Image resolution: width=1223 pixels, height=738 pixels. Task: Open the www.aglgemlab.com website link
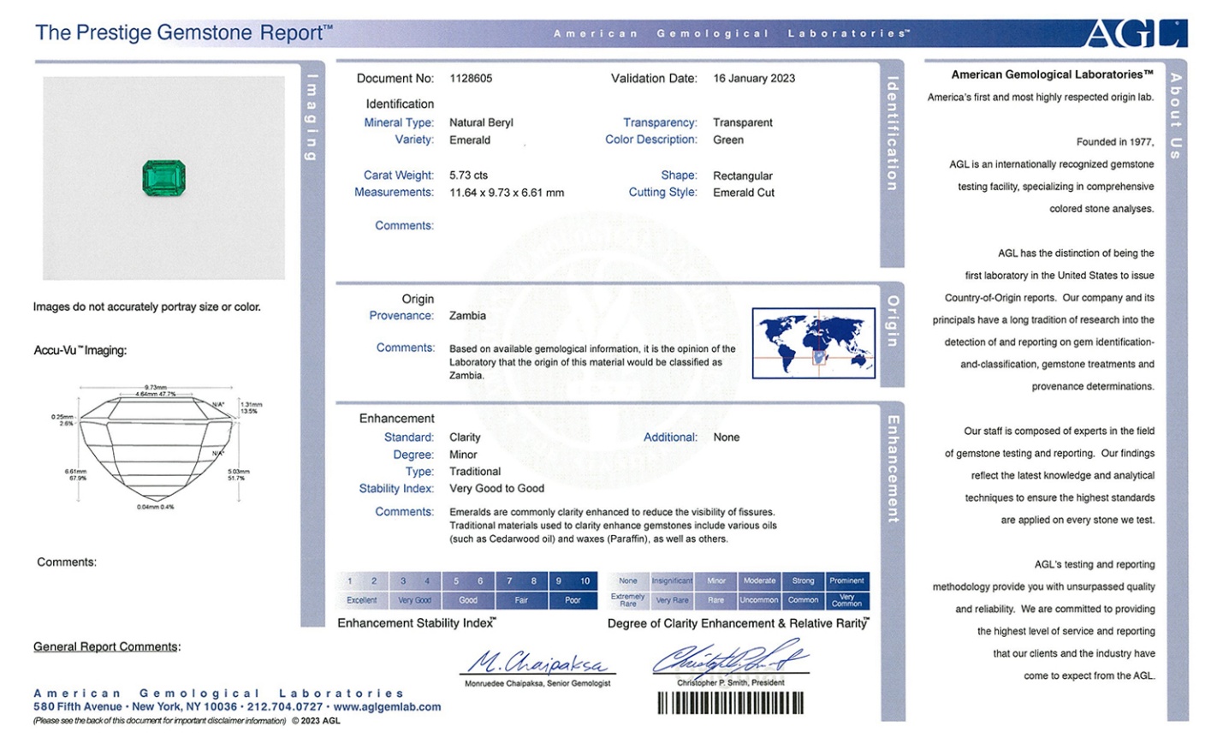click(x=387, y=707)
